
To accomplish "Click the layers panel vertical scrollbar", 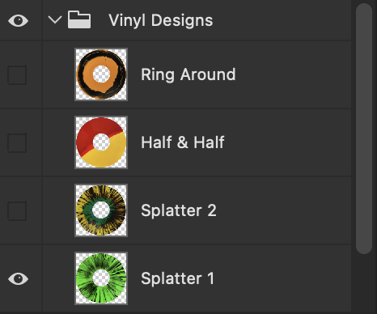I will tap(364, 128).
